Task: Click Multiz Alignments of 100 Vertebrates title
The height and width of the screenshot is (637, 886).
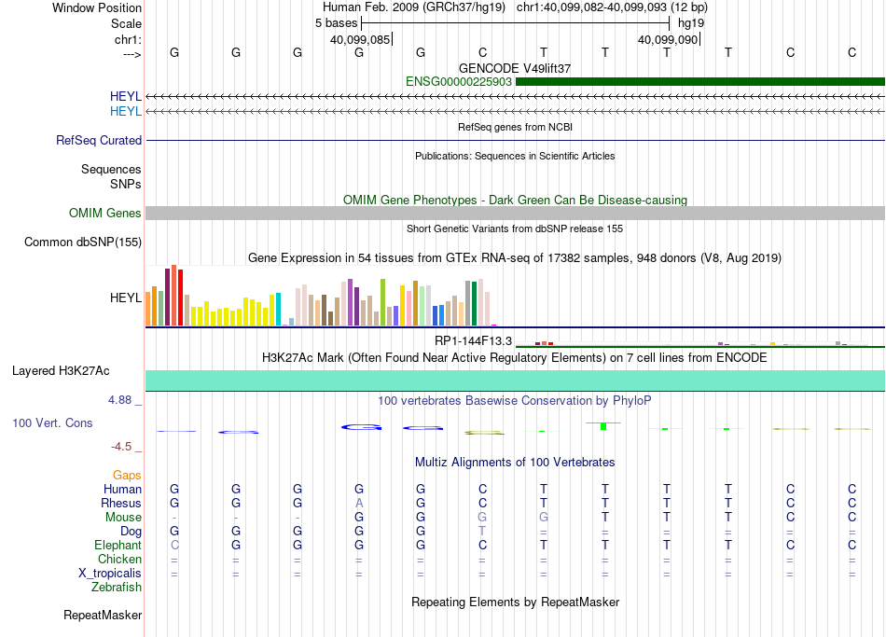Action: (515, 463)
